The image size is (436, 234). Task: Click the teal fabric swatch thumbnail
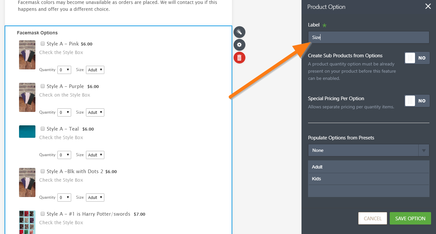[27, 131]
